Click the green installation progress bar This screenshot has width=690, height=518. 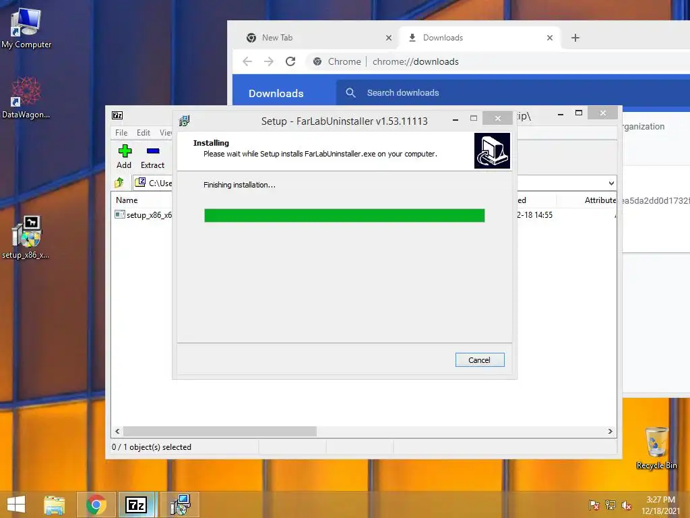click(344, 215)
